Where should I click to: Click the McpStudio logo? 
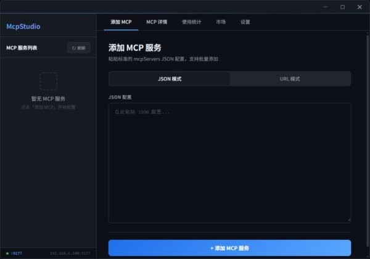23,27
